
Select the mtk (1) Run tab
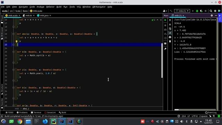(178, 15)
